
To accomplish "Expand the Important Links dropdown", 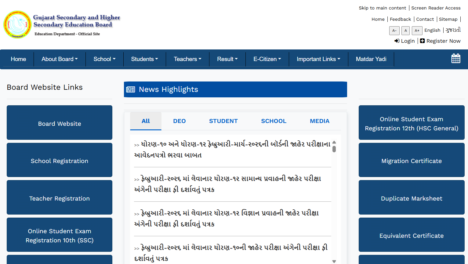I will (x=318, y=59).
